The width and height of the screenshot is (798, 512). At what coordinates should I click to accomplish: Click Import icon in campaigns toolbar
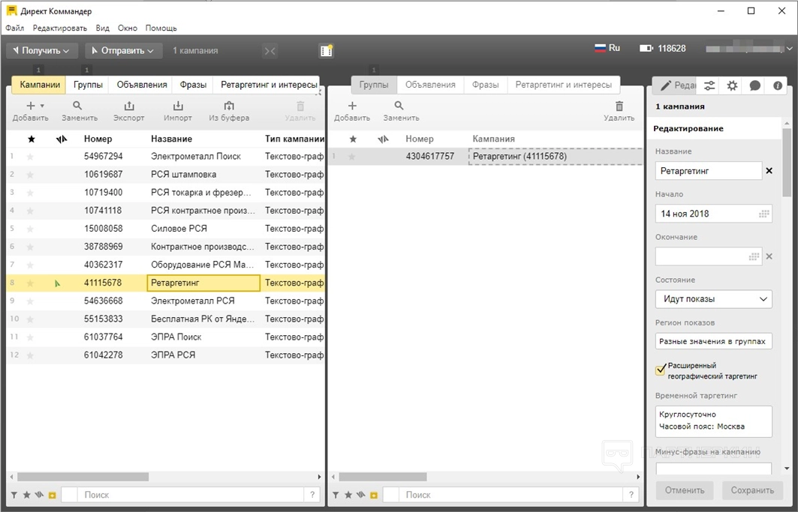(x=178, y=106)
